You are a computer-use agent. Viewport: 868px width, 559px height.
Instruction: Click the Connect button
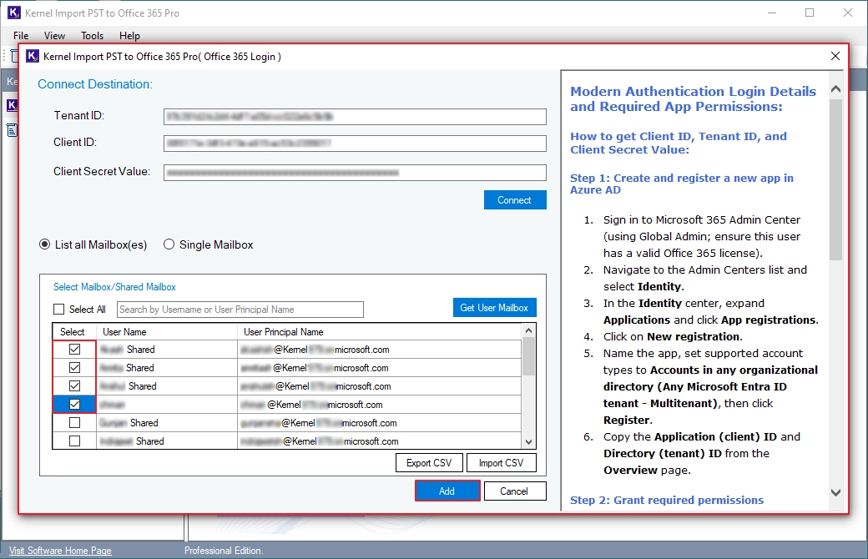click(x=515, y=199)
